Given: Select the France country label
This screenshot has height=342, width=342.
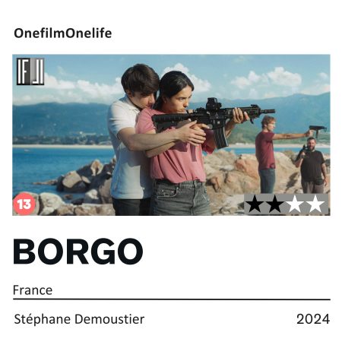Looking at the screenshot, I should [33, 290].
